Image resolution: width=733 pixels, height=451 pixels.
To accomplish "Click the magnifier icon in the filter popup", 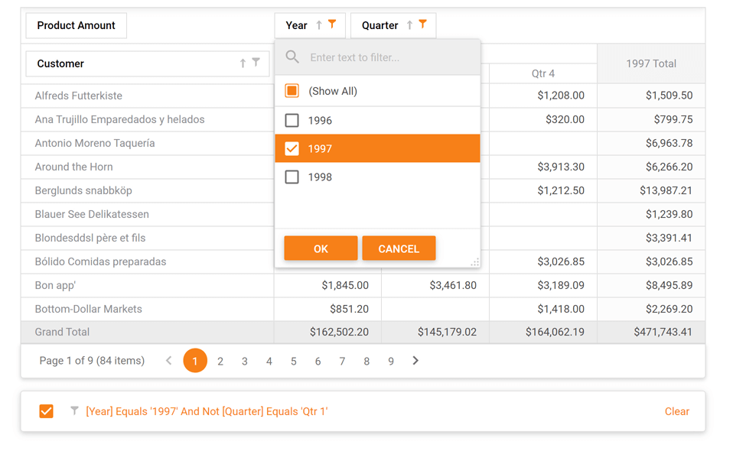I will click(x=292, y=57).
